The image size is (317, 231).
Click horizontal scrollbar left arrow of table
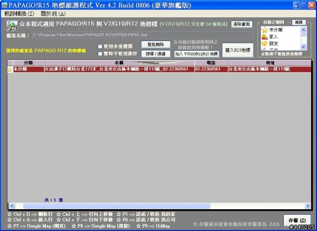coord(11,206)
